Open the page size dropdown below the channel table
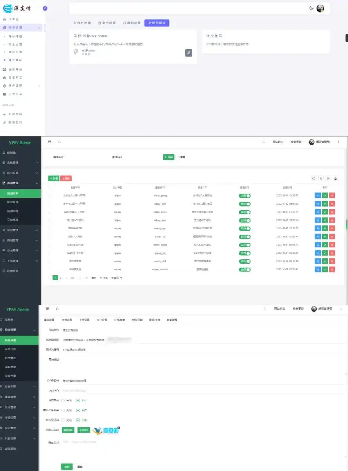348x471 pixels. point(117,278)
